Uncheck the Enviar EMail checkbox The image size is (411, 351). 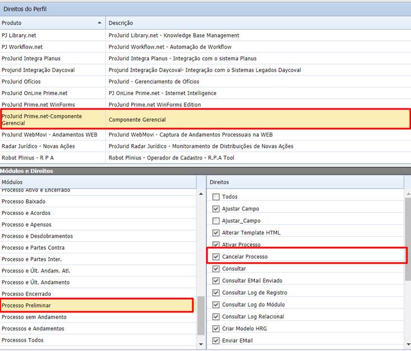tap(216, 341)
